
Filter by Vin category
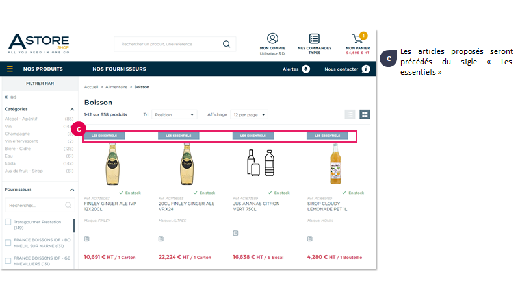click(8, 126)
